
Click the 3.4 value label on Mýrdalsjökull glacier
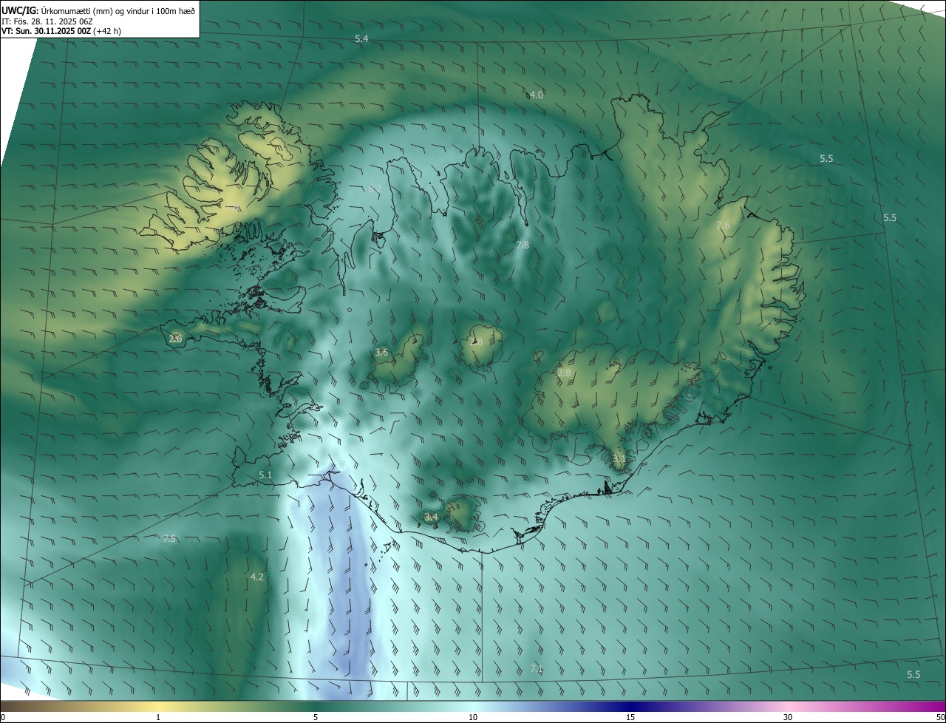pyautogui.click(x=431, y=517)
